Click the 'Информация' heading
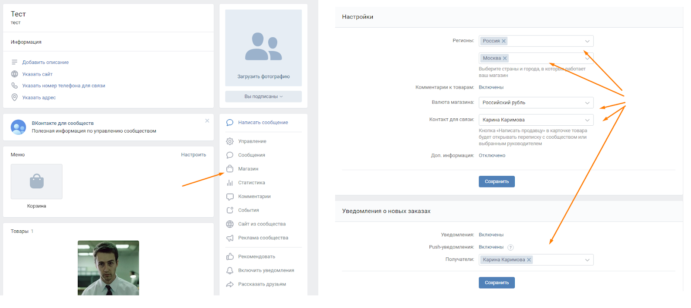This screenshot has width=691, height=308. [x=26, y=42]
